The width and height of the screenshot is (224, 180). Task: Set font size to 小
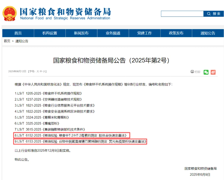[x=44, y=71]
